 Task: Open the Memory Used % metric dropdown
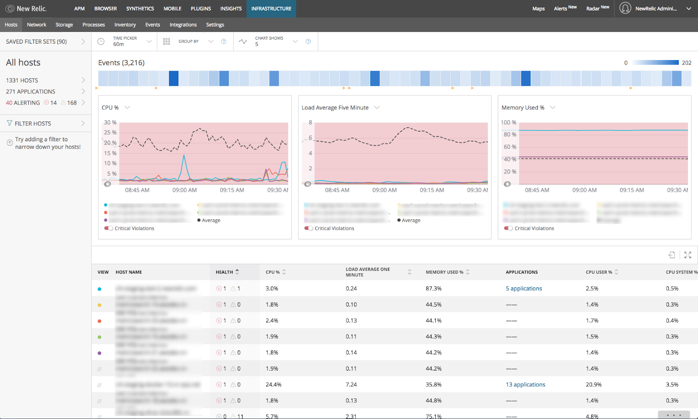(x=552, y=107)
